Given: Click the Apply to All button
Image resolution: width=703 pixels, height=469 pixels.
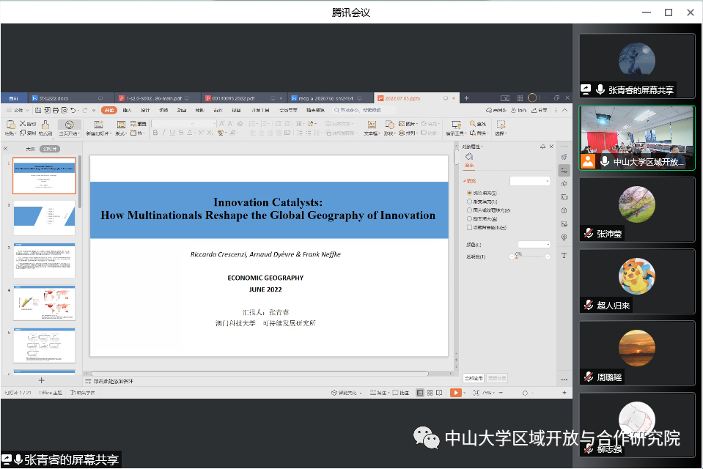Looking at the screenshot, I should click(x=474, y=378).
